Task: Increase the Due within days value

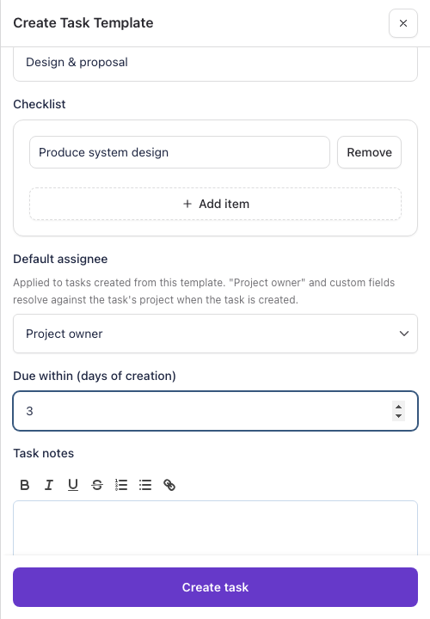Action: pos(398,406)
